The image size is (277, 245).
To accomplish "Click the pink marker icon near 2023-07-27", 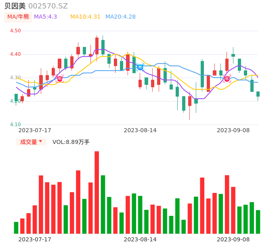I will (60, 78).
